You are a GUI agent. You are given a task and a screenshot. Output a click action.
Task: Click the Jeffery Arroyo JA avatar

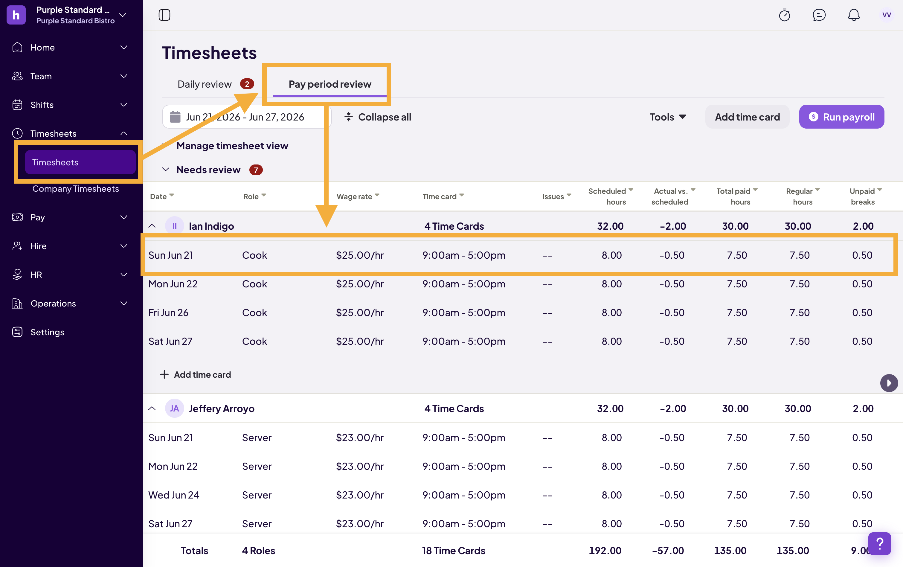174,409
